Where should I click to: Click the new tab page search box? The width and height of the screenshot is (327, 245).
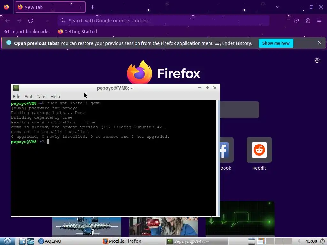click(240, 110)
